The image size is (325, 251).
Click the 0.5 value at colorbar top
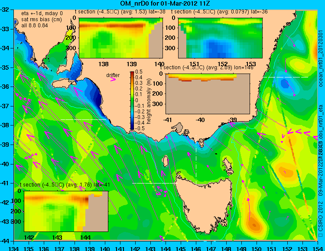coord(139,72)
